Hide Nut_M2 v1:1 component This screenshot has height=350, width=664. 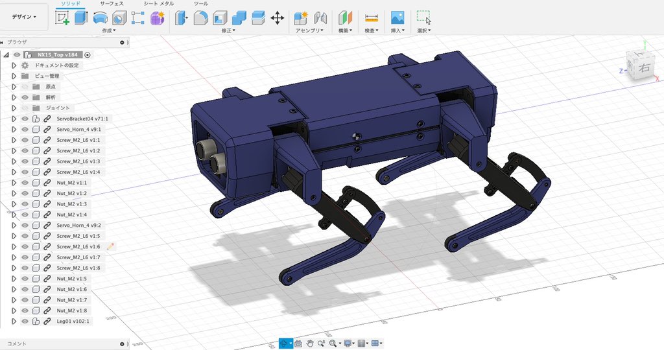pos(25,183)
